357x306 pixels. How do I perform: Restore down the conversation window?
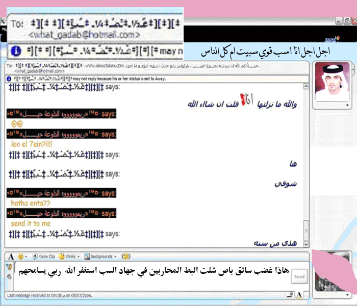pyautogui.click(x=347, y=21)
